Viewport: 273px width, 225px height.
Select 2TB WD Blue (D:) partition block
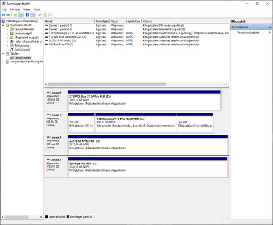pos(144,100)
